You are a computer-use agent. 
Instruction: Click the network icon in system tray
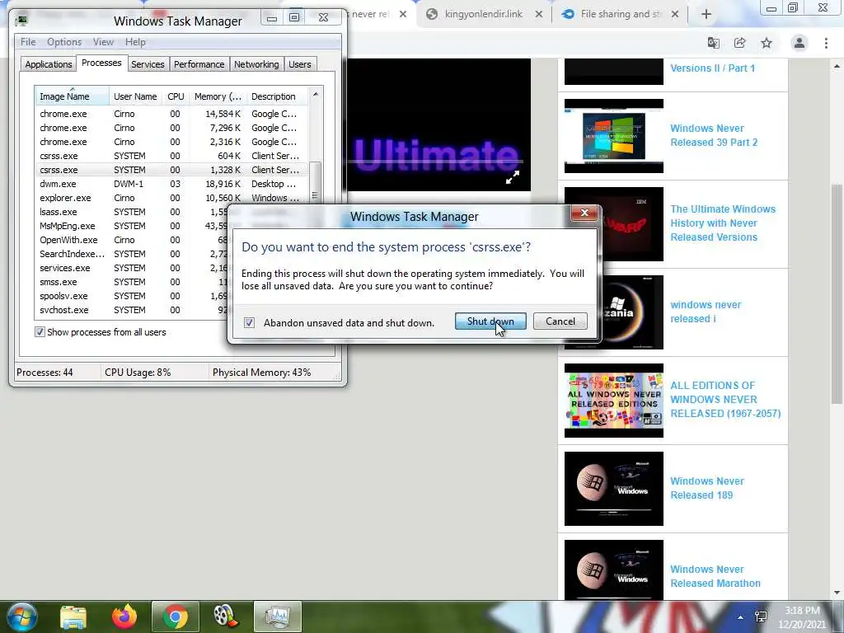[x=761, y=617]
